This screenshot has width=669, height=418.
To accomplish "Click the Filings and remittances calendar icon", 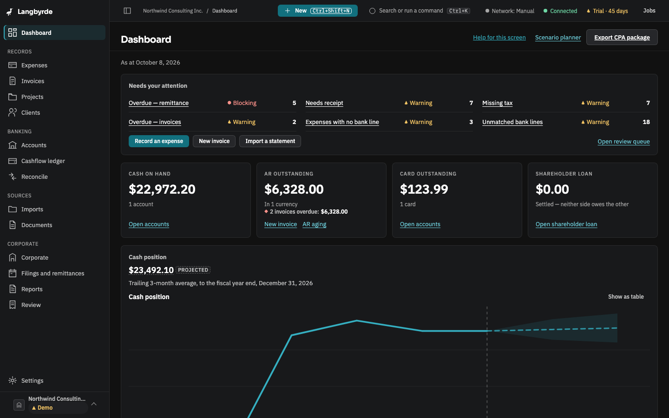I will (x=13, y=273).
